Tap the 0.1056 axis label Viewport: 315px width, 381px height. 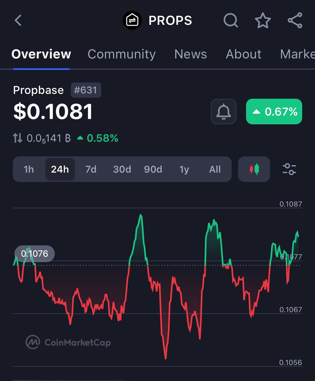(x=291, y=363)
